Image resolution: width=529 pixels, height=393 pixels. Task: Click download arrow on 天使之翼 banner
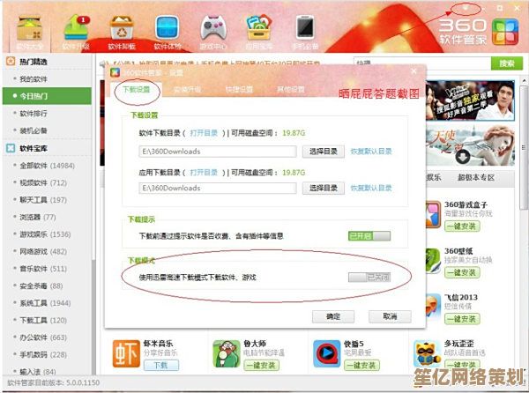[x=463, y=157]
